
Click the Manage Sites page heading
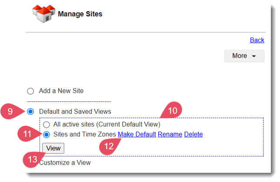tap(80, 14)
